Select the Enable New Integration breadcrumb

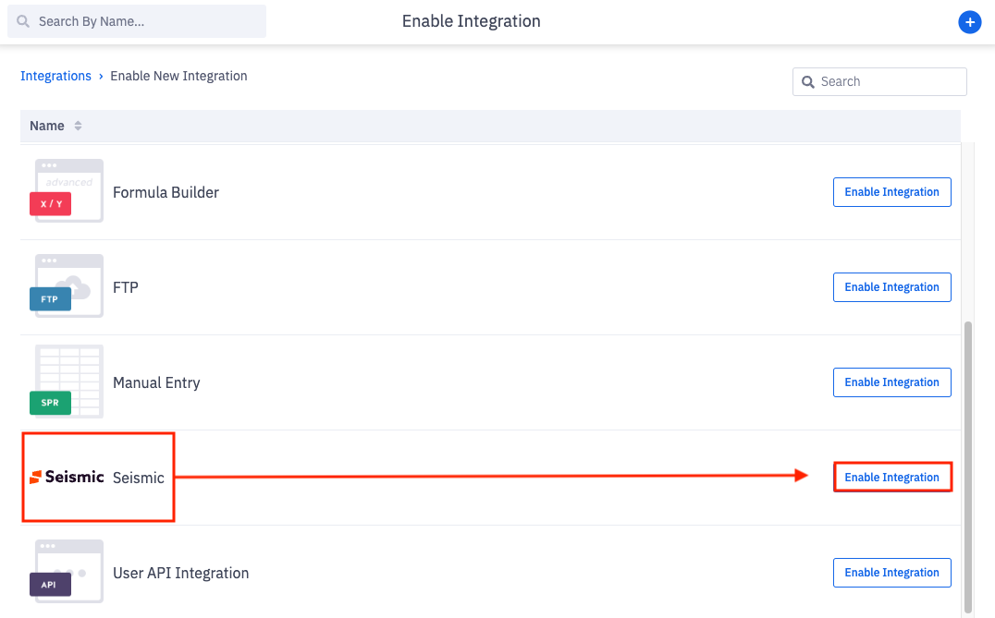pyautogui.click(x=178, y=76)
